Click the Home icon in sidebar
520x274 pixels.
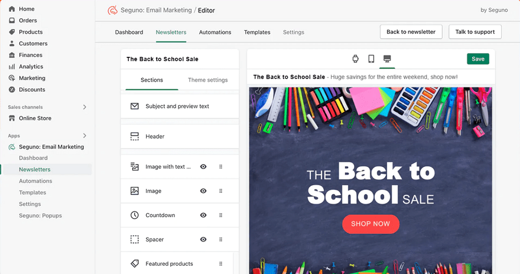pos(12,9)
